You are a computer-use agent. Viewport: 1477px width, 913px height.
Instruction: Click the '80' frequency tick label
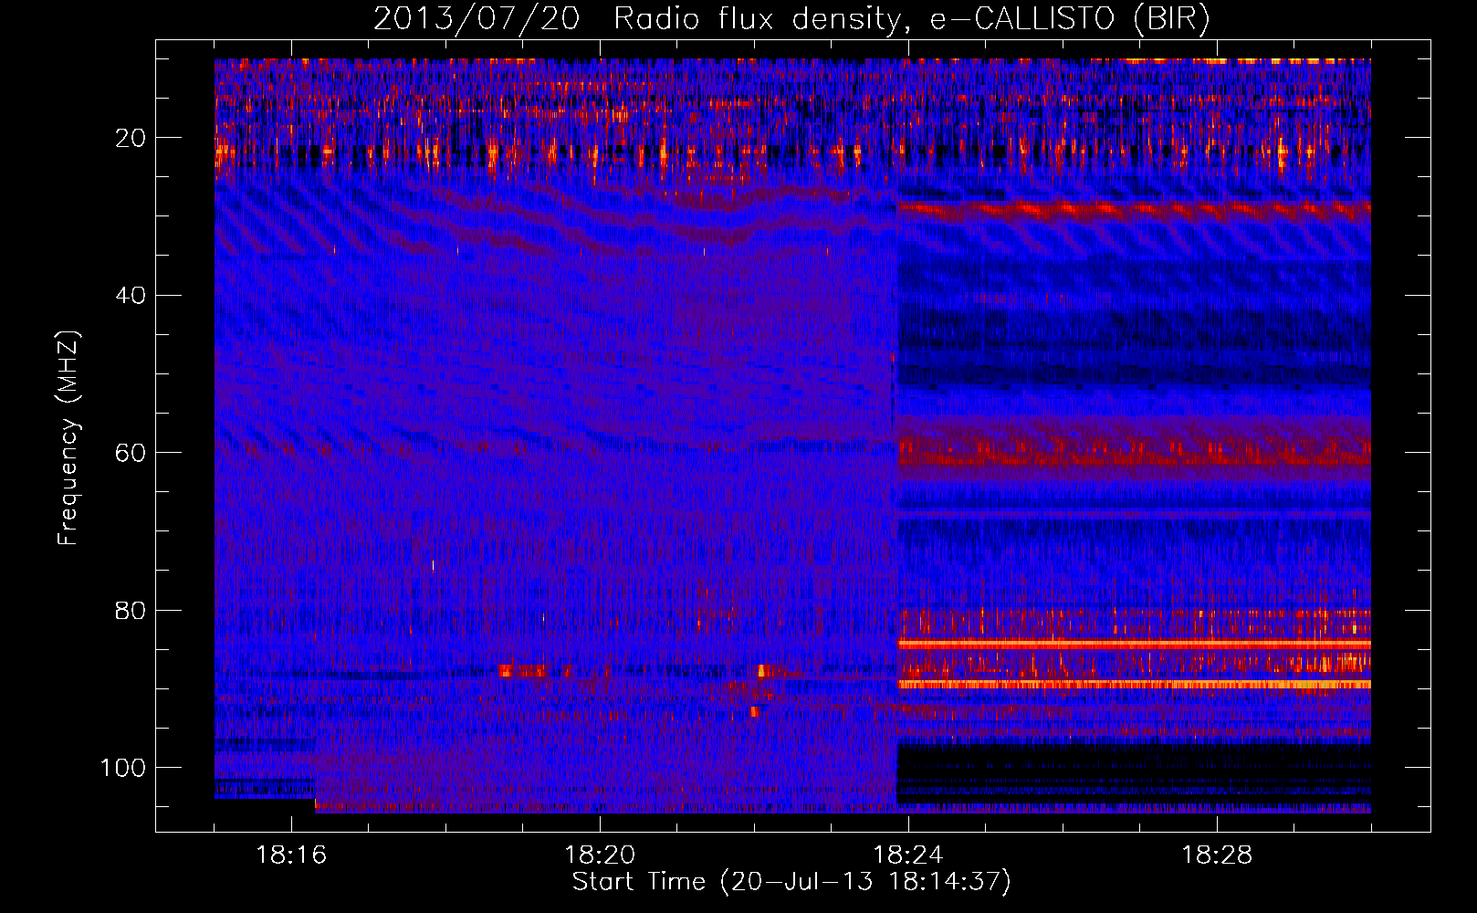131,610
